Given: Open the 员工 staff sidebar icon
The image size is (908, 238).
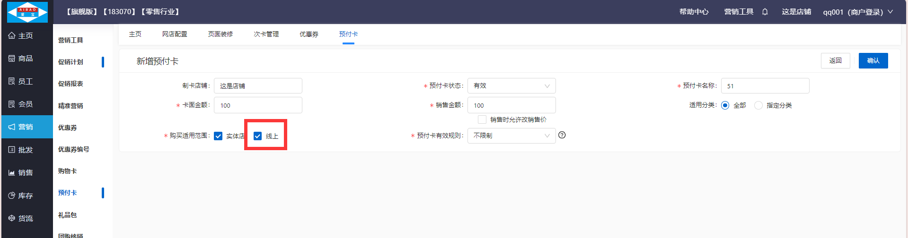Looking at the screenshot, I should click(x=12, y=81).
